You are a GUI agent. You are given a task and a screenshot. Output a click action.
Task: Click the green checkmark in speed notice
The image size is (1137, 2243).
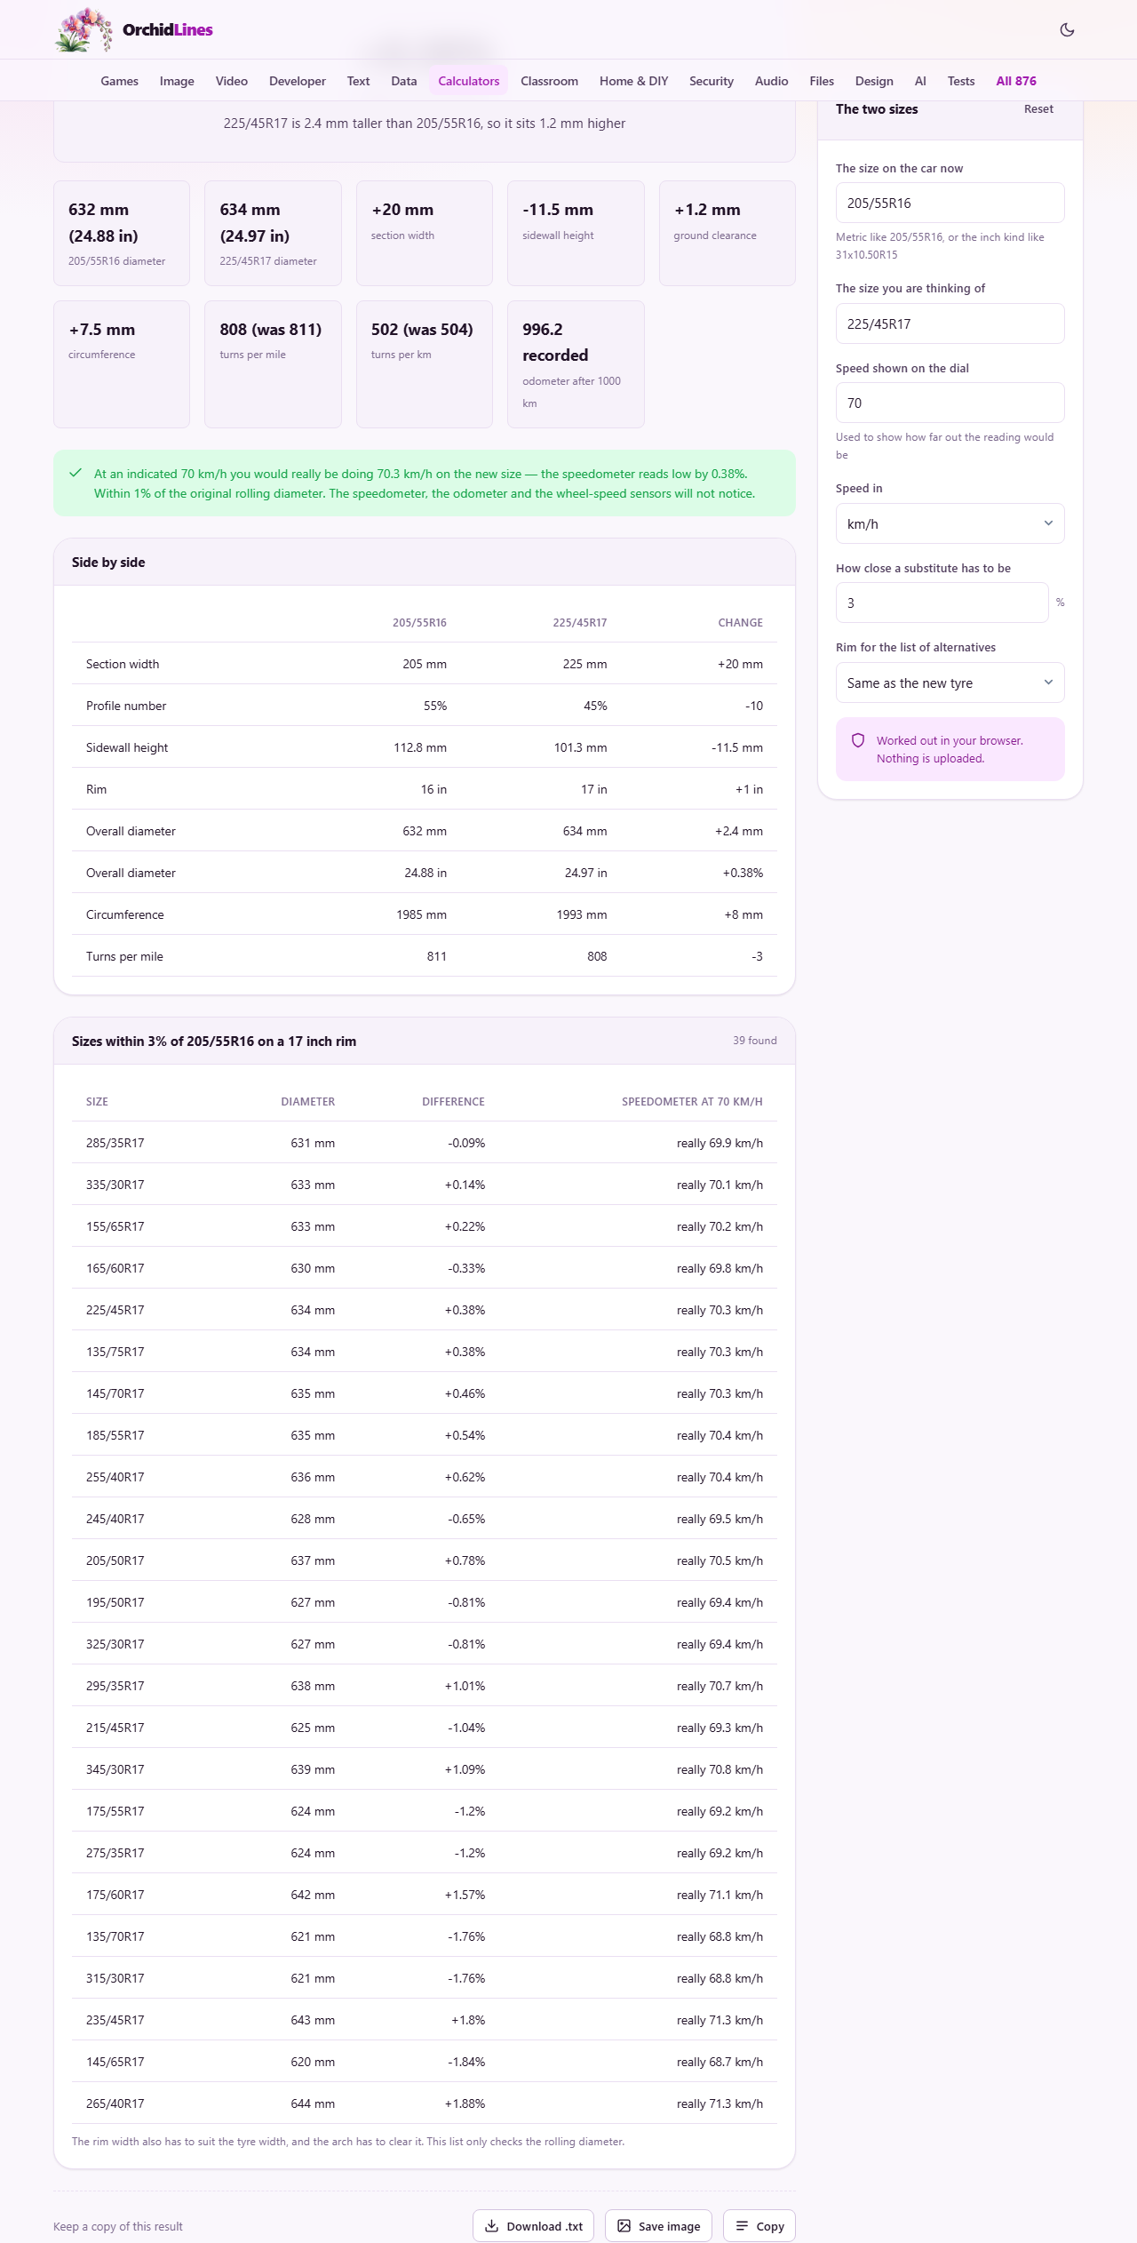[x=76, y=474]
